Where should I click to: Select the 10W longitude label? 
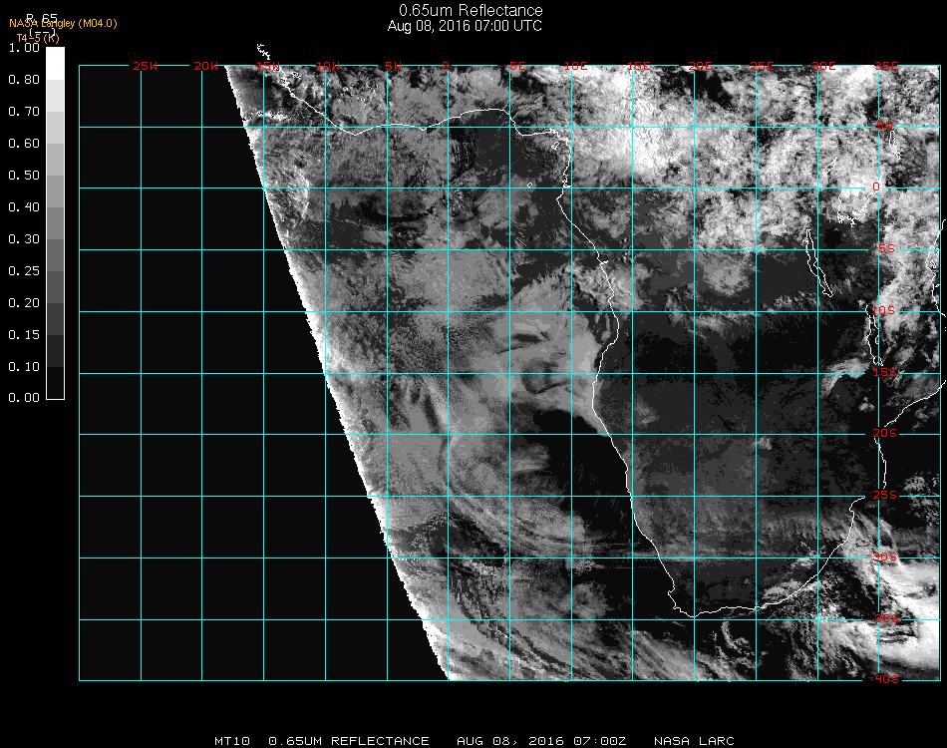pos(329,66)
